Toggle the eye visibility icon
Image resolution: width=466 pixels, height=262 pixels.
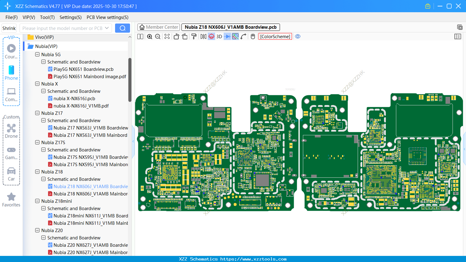[298, 36]
